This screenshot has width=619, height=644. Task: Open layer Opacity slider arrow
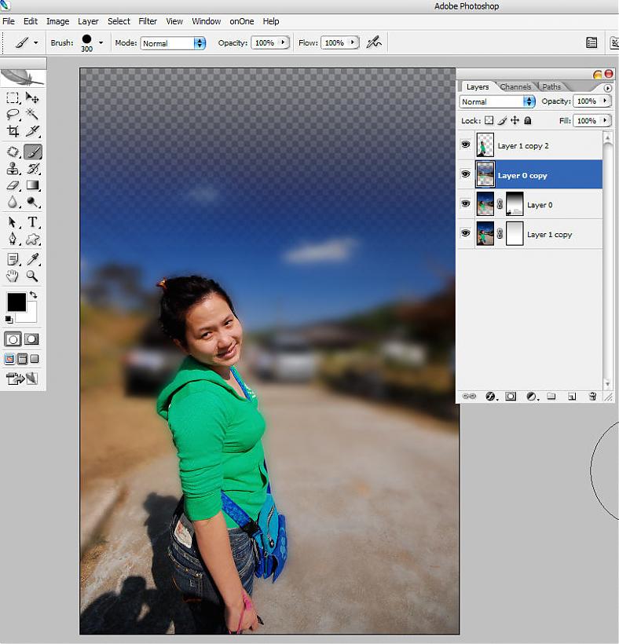[605, 101]
